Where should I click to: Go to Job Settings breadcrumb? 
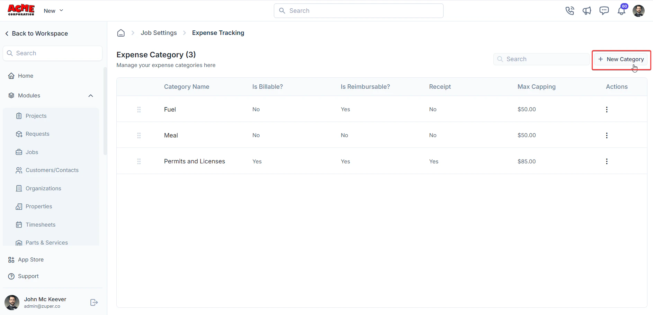[x=159, y=33]
